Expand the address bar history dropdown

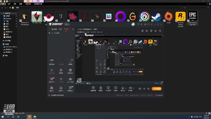pos(181,8)
